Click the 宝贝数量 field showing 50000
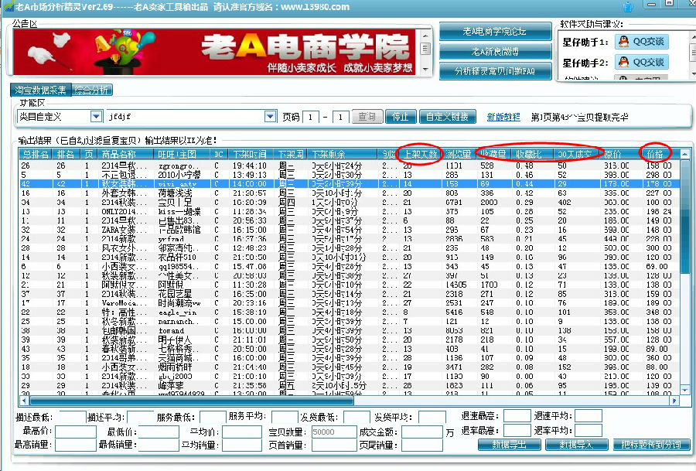The width and height of the screenshot is (696, 471). (334, 432)
